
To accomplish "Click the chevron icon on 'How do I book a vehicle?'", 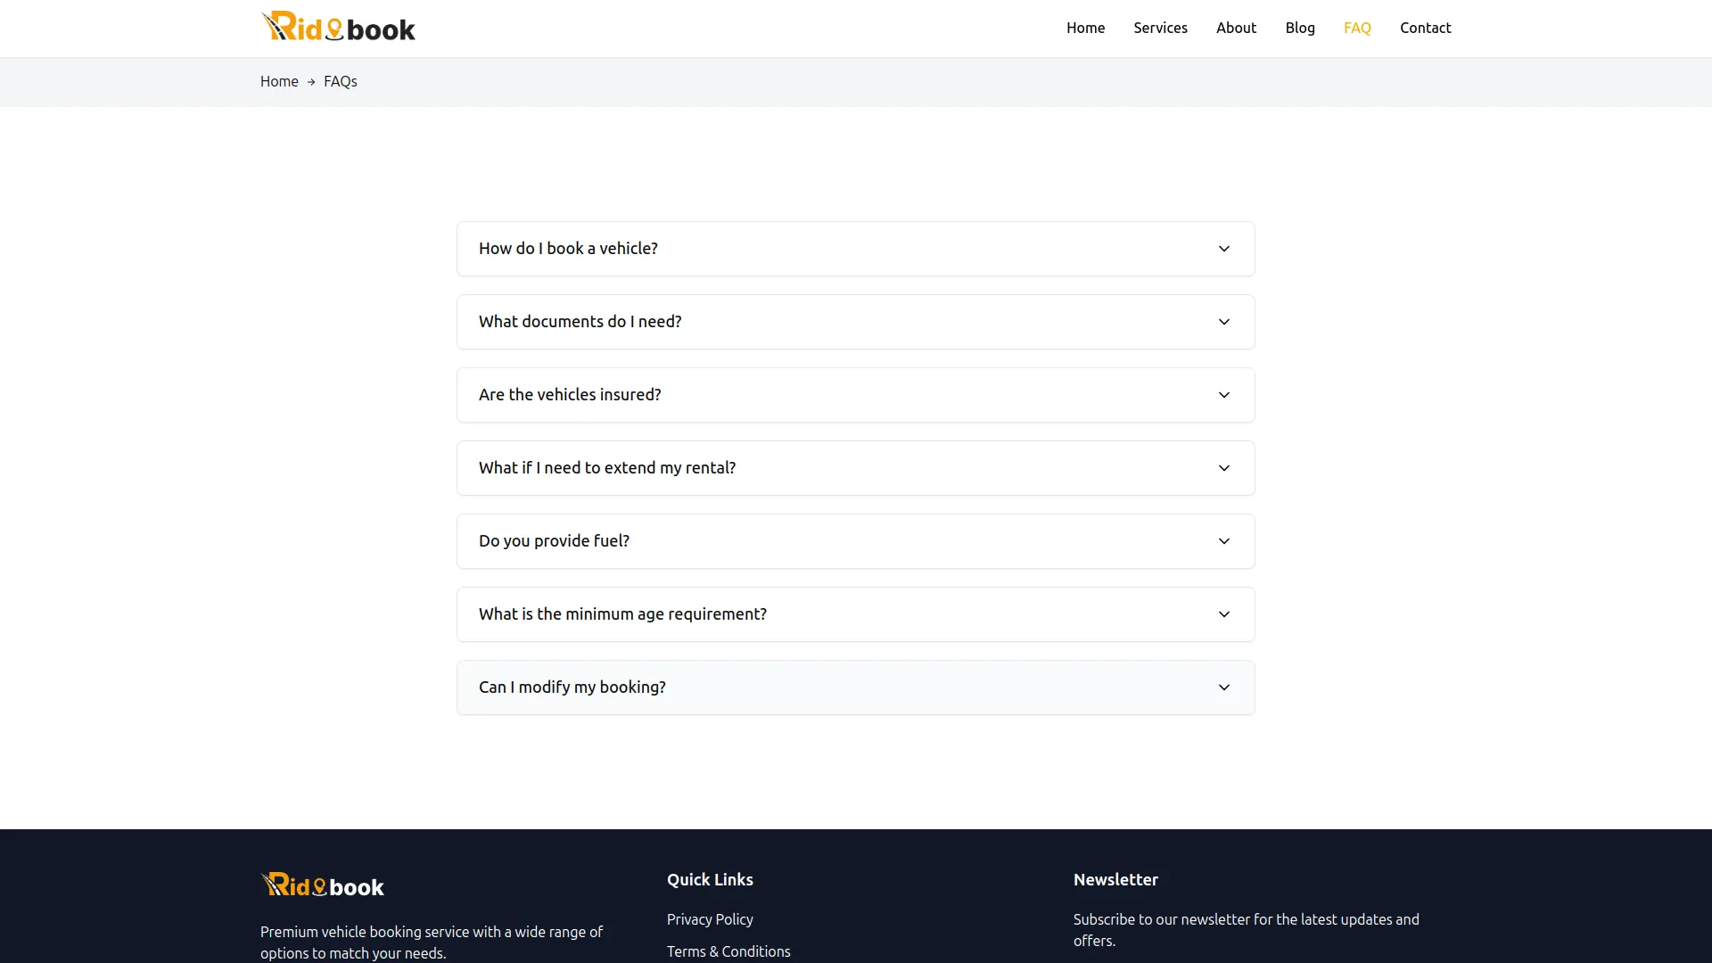I will tap(1223, 249).
